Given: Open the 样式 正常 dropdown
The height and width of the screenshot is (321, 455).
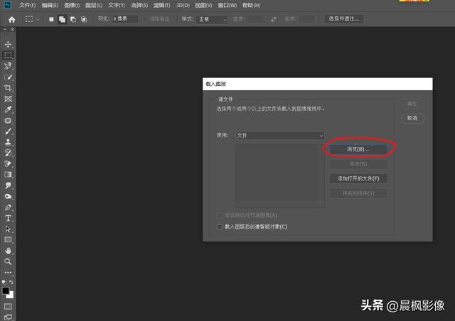Looking at the screenshot, I should [212, 19].
